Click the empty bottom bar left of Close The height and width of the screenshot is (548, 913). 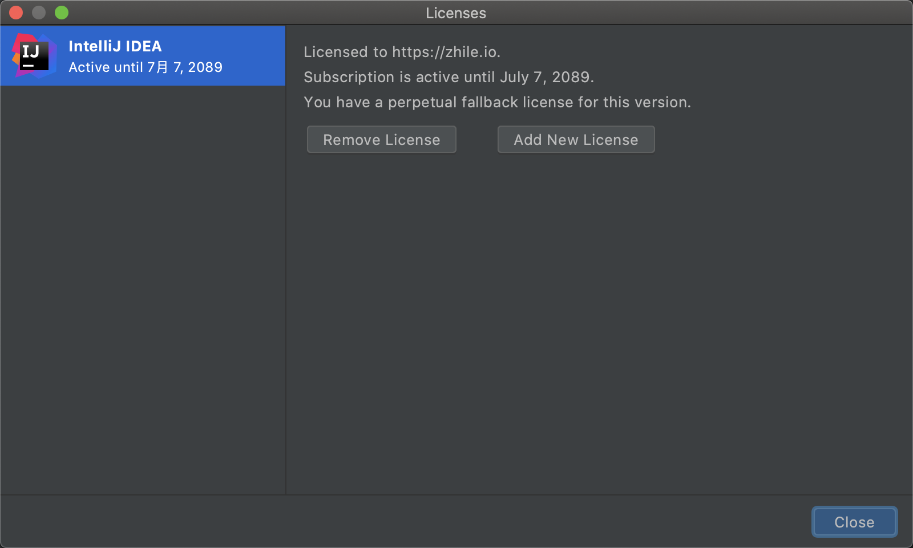click(399, 522)
